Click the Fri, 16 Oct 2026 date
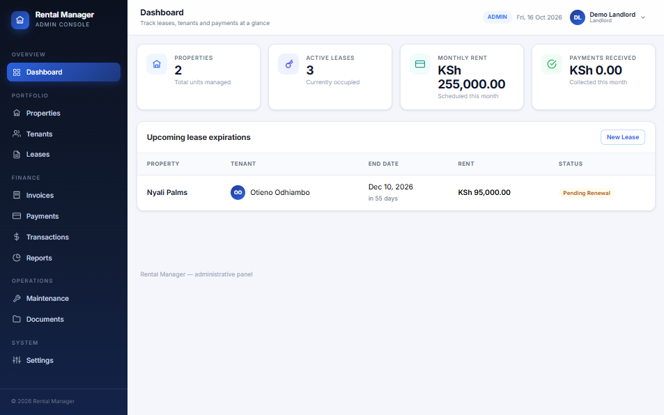 pyautogui.click(x=539, y=17)
